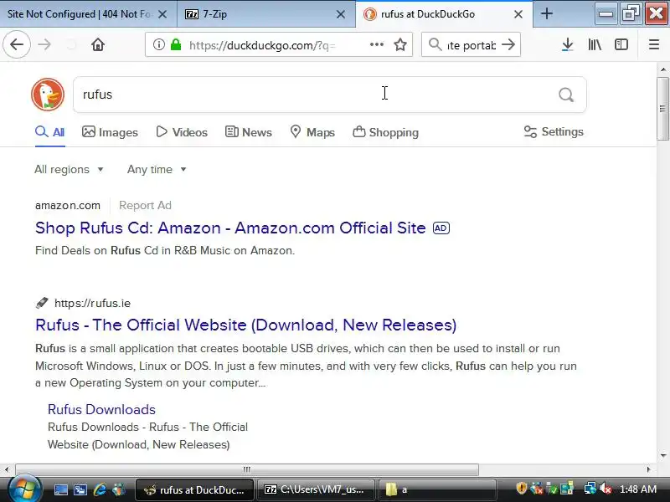670x502 pixels.
Task: Click the https://rufus.ie URL
Action: point(92,303)
